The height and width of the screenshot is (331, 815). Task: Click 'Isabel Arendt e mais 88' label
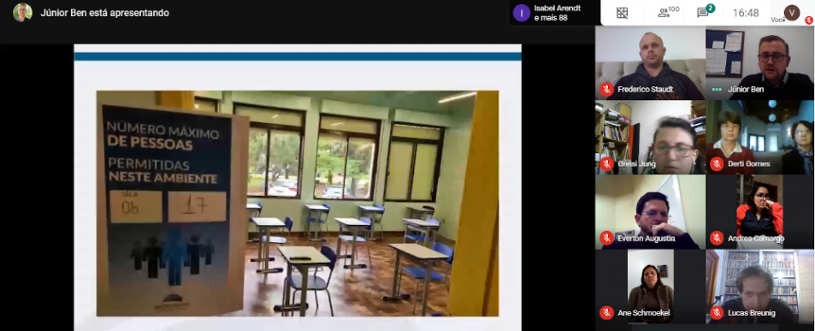[558, 13]
